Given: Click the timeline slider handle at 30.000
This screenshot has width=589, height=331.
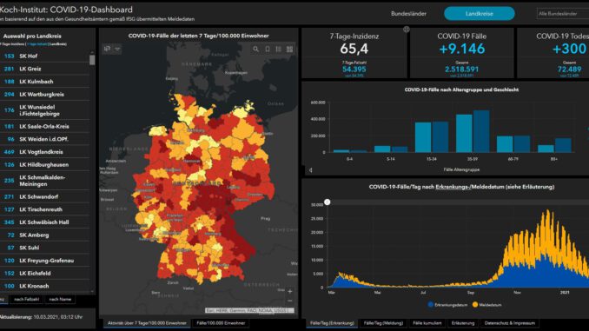Looking at the screenshot, I should 328,202.
